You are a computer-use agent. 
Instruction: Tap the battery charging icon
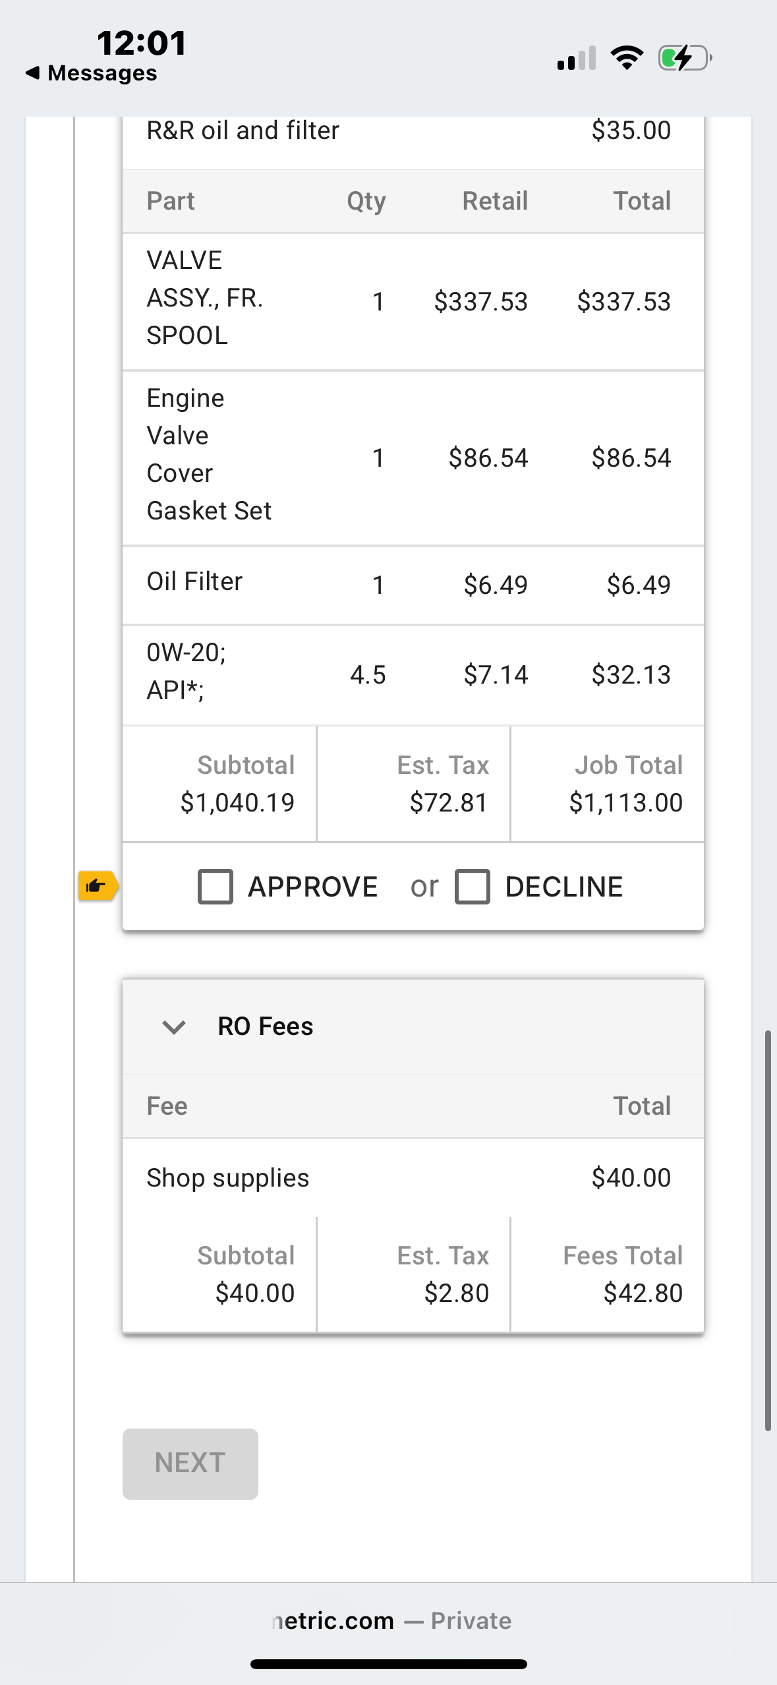pos(685,58)
